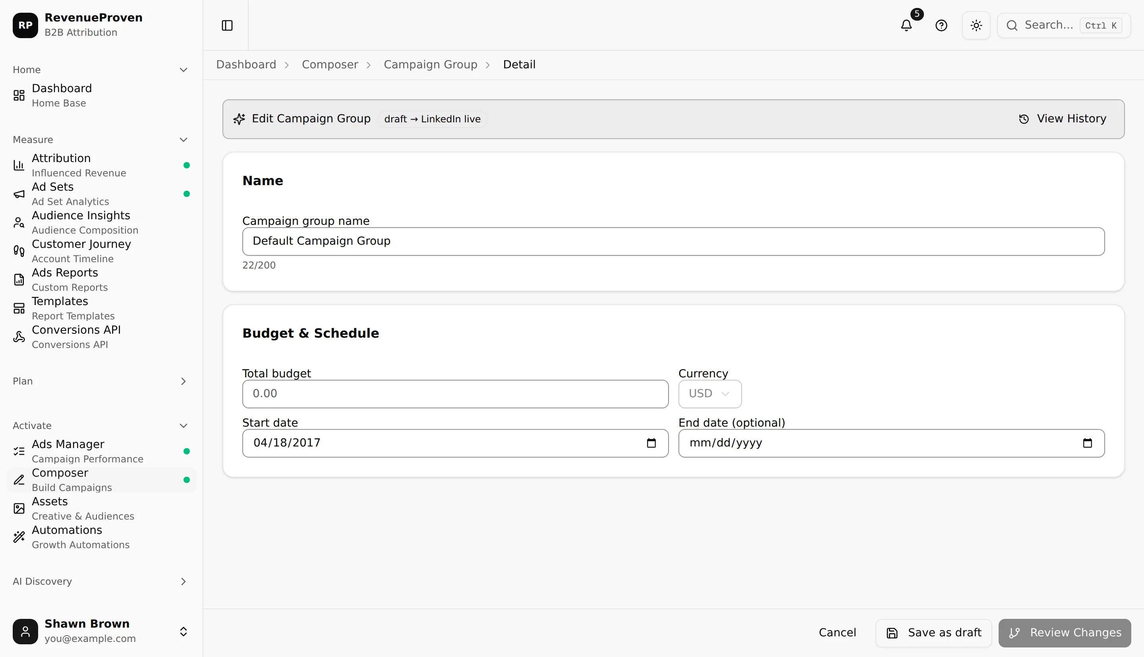Open Automations magic wand icon
Screen dimensions: 1144x657
pyautogui.click(x=19, y=537)
